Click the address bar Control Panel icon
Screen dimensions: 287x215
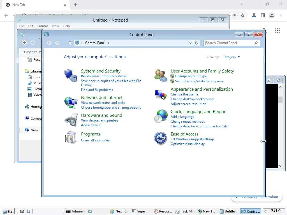(x=77, y=43)
